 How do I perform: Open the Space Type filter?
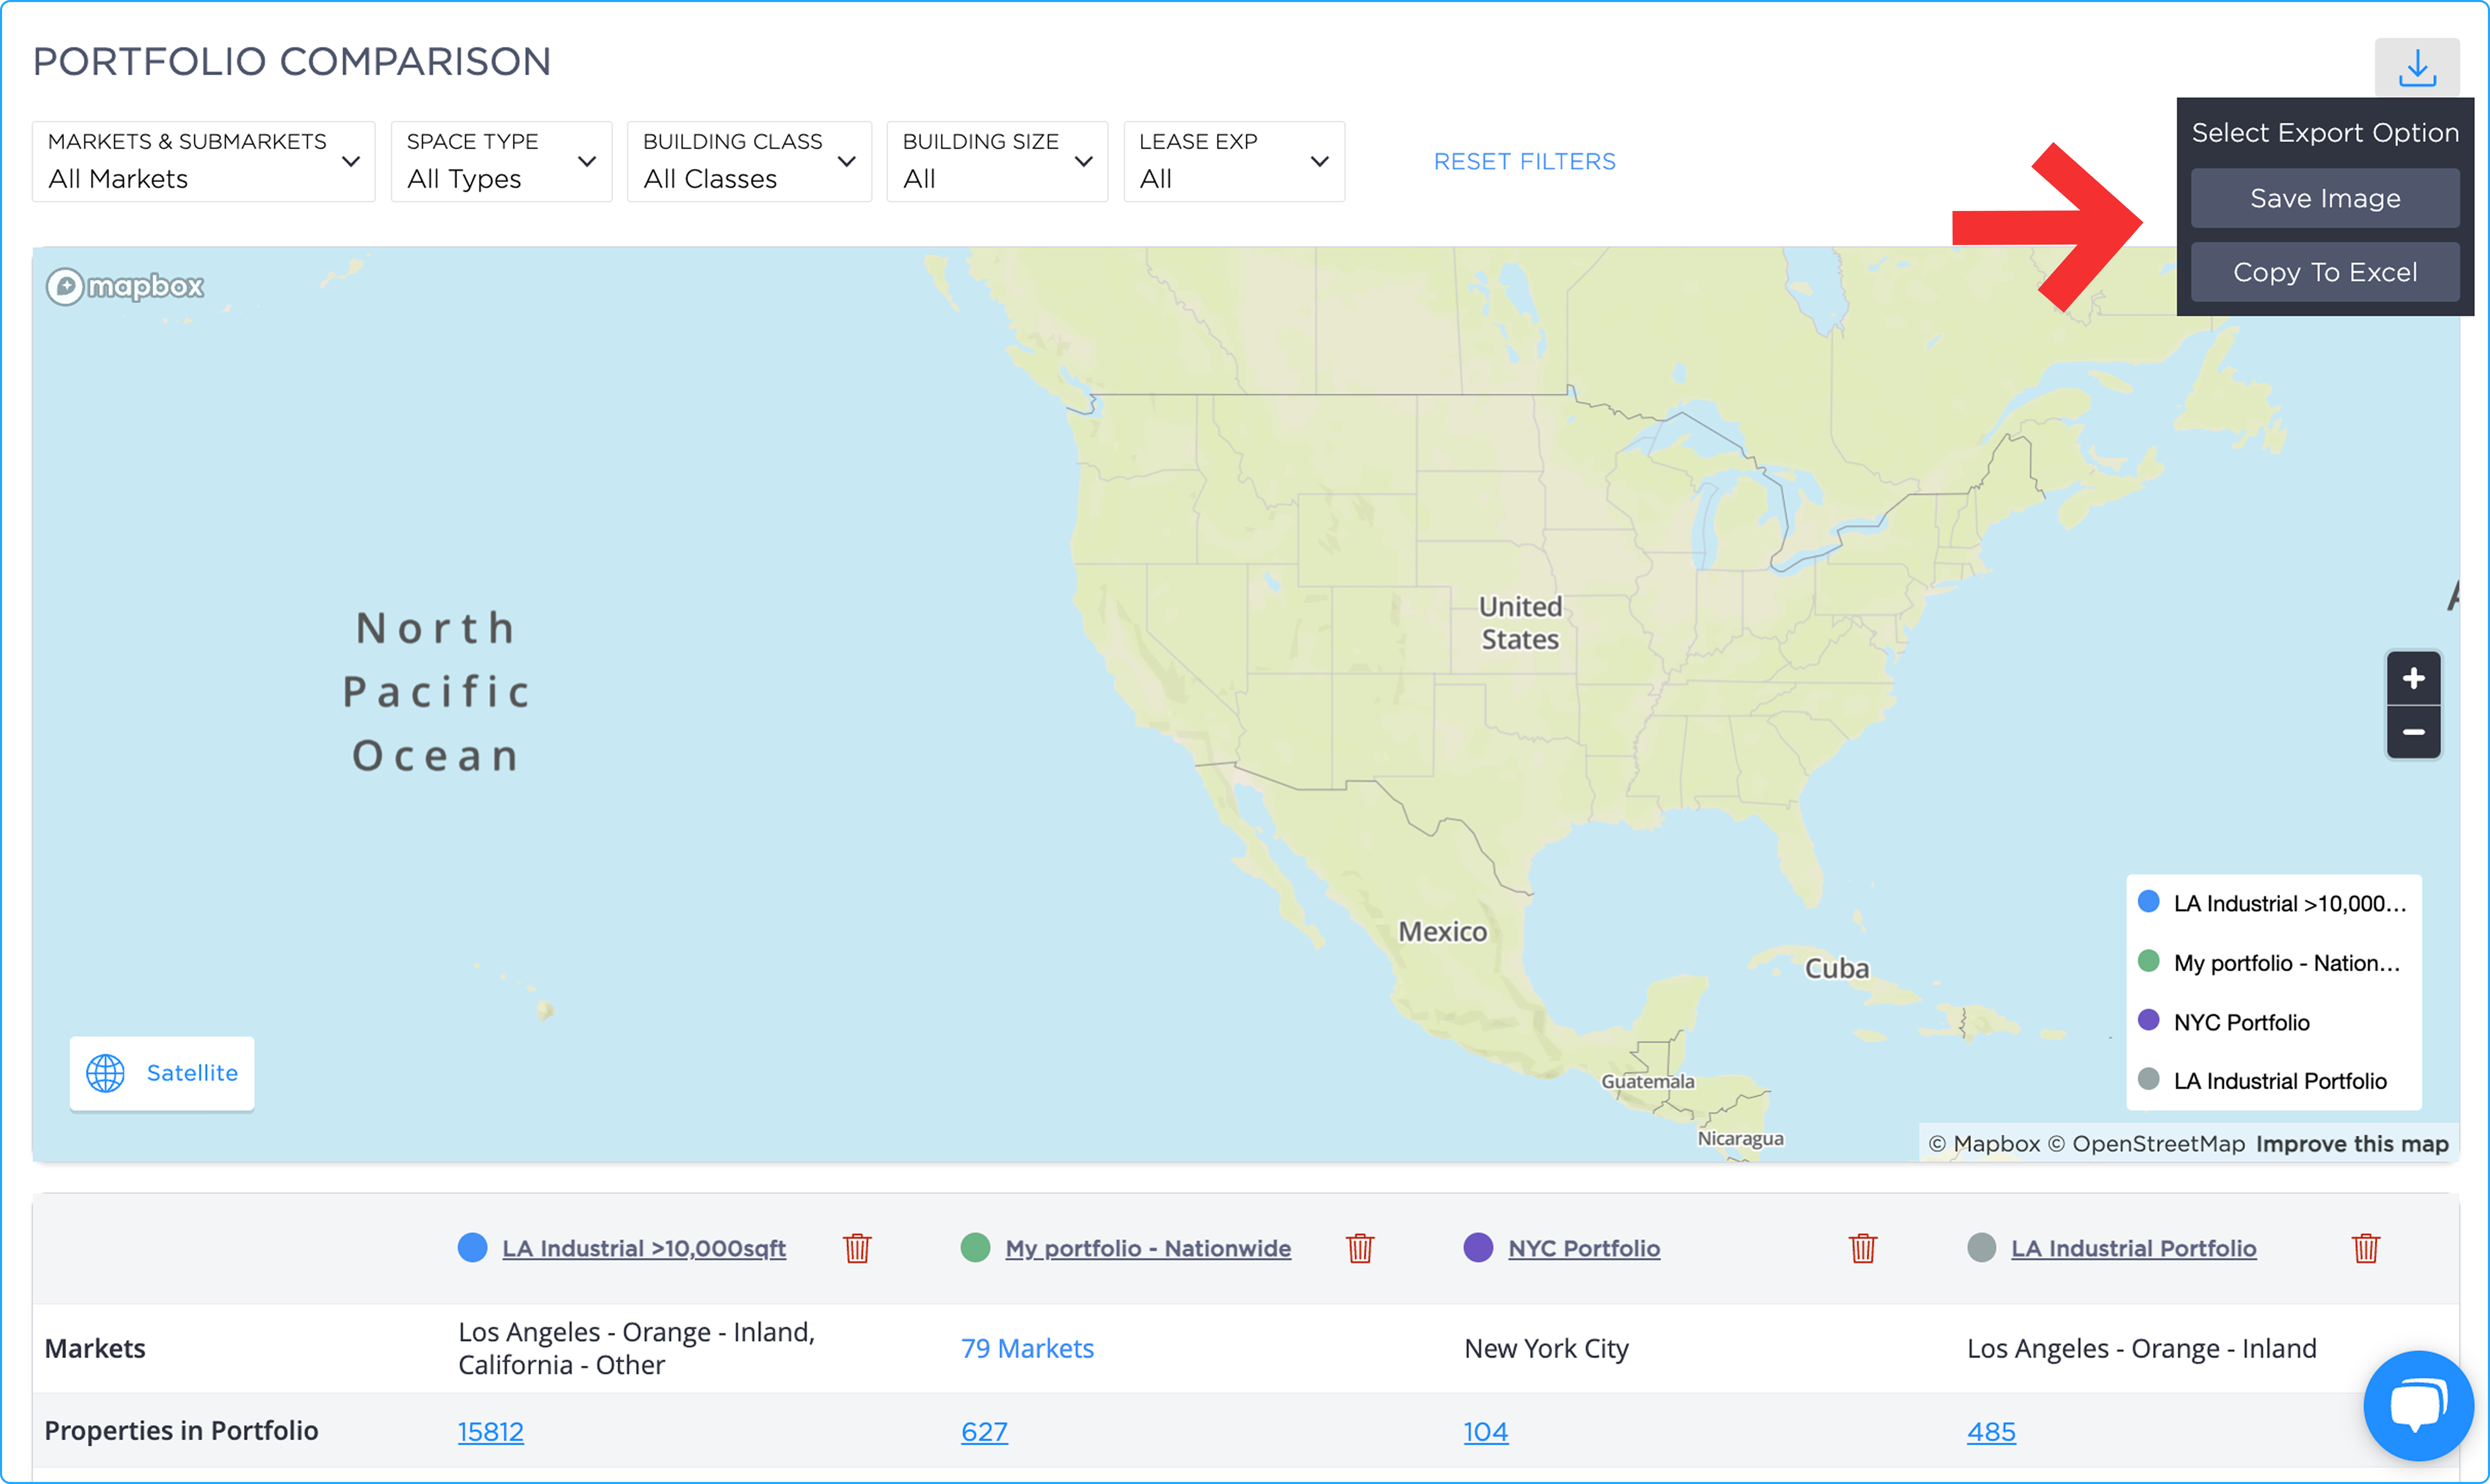pyautogui.click(x=501, y=161)
